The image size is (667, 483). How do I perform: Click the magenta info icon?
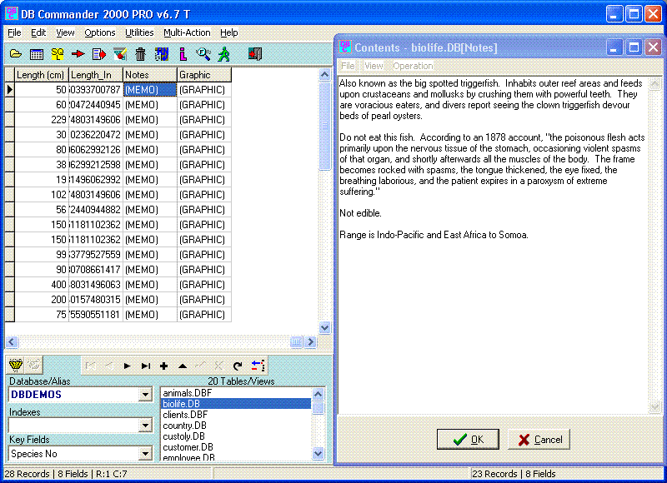tap(183, 54)
